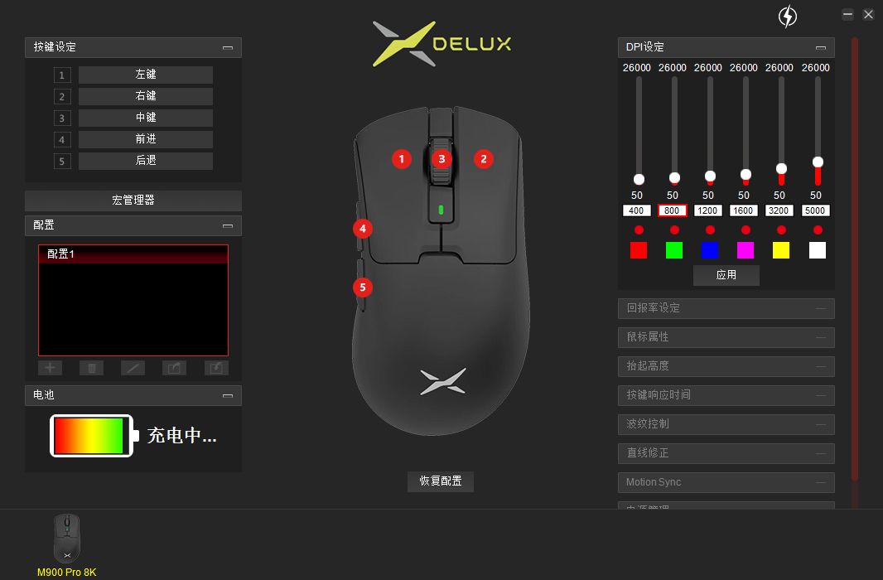This screenshot has width=883, height=580.
Task: Enable the DPI stage radio under 400
Action: (x=639, y=230)
